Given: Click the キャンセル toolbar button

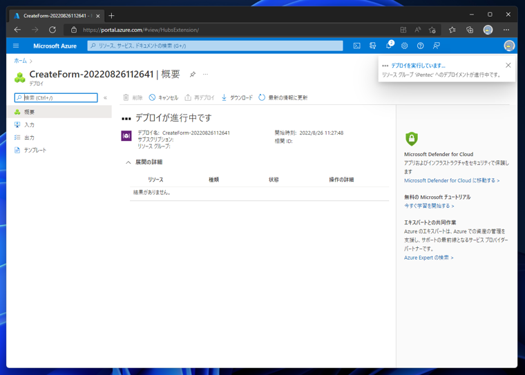Looking at the screenshot, I should pos(164,98).
